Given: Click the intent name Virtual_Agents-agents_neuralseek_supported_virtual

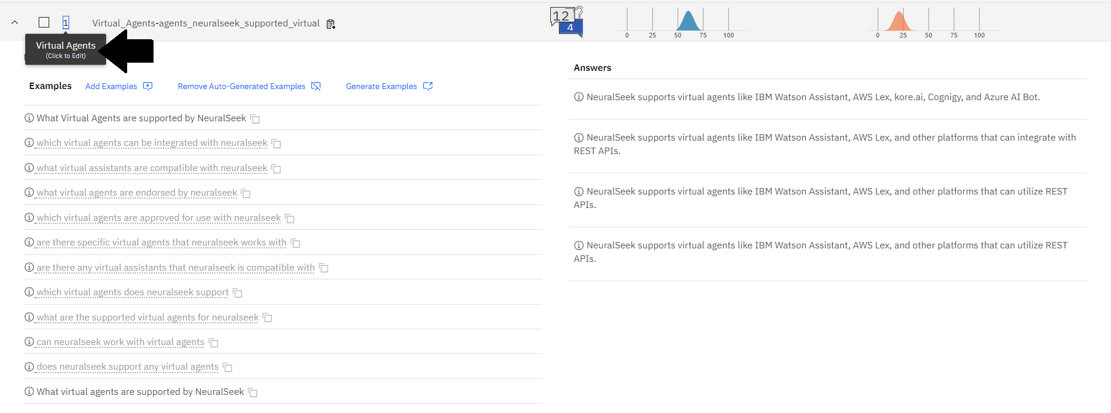Looking at the screenshot, I should click(x=206, y=23).
